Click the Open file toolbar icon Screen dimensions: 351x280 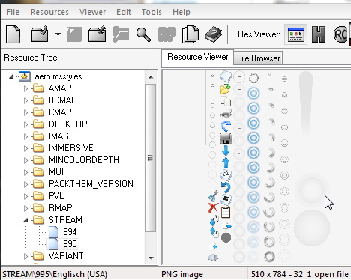(40, 34)
